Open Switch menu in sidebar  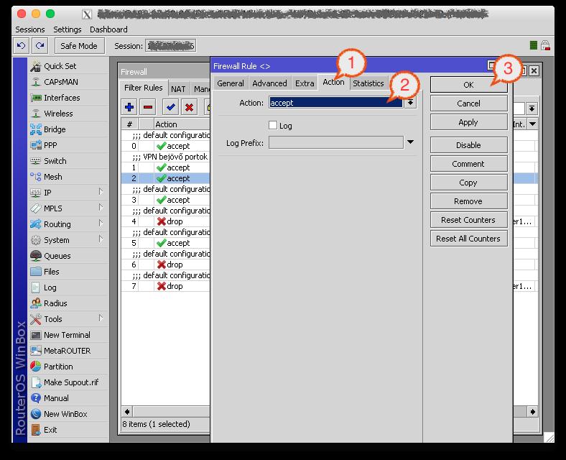[x=68, y=161]
